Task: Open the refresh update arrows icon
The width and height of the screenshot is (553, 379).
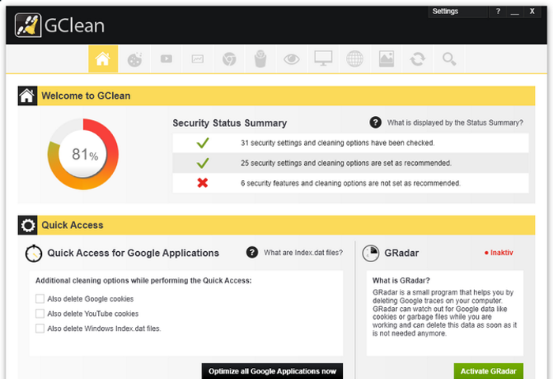Action: coord(418,59)
